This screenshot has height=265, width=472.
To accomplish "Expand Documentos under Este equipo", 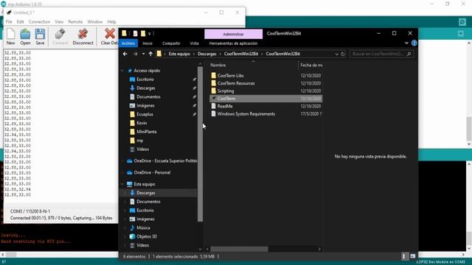I will [125, 202].
